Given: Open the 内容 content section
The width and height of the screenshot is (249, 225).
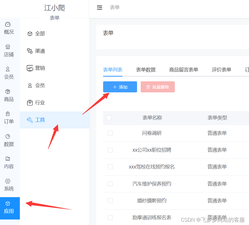Looking at the screenshot, I should 9,163.
